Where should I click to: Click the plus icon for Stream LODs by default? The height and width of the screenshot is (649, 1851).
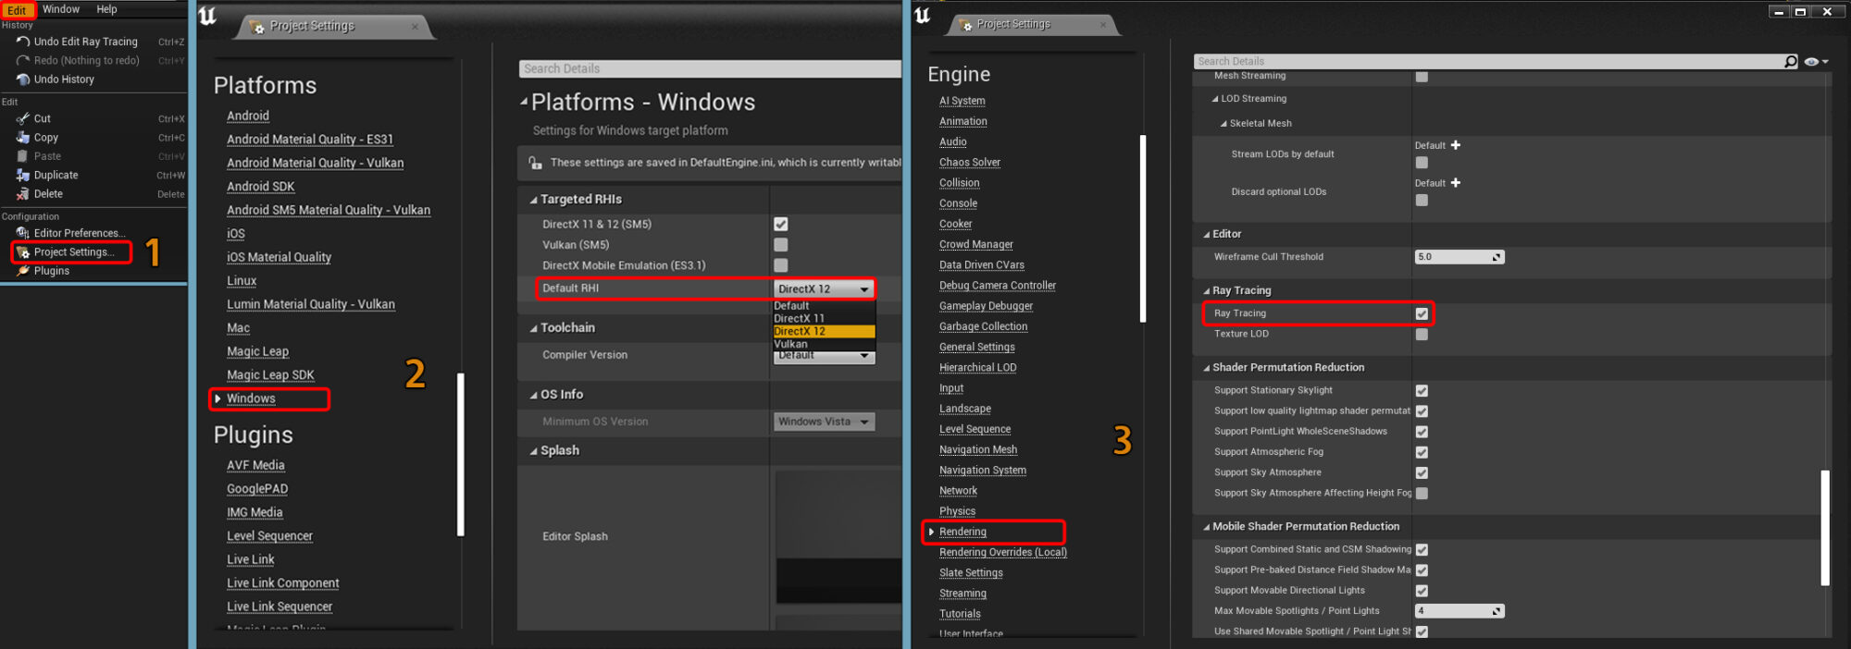(x=1456, y=145)
